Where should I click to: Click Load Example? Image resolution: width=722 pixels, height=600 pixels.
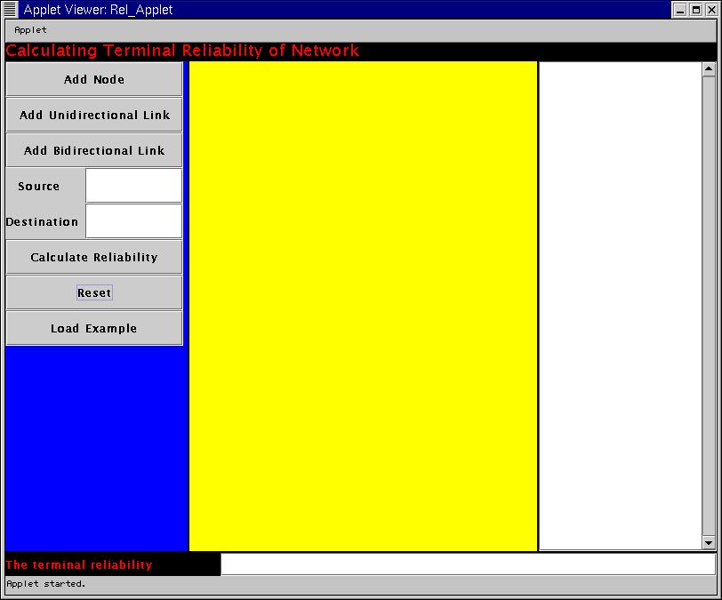tap(94, 328)
